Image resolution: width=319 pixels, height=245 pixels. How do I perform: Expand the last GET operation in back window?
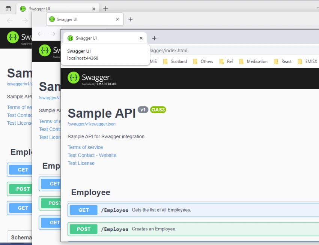click(x=20, y=208)
